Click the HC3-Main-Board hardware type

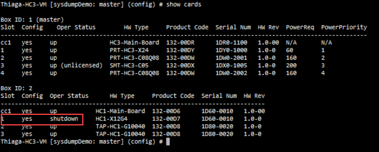point(134,43)
